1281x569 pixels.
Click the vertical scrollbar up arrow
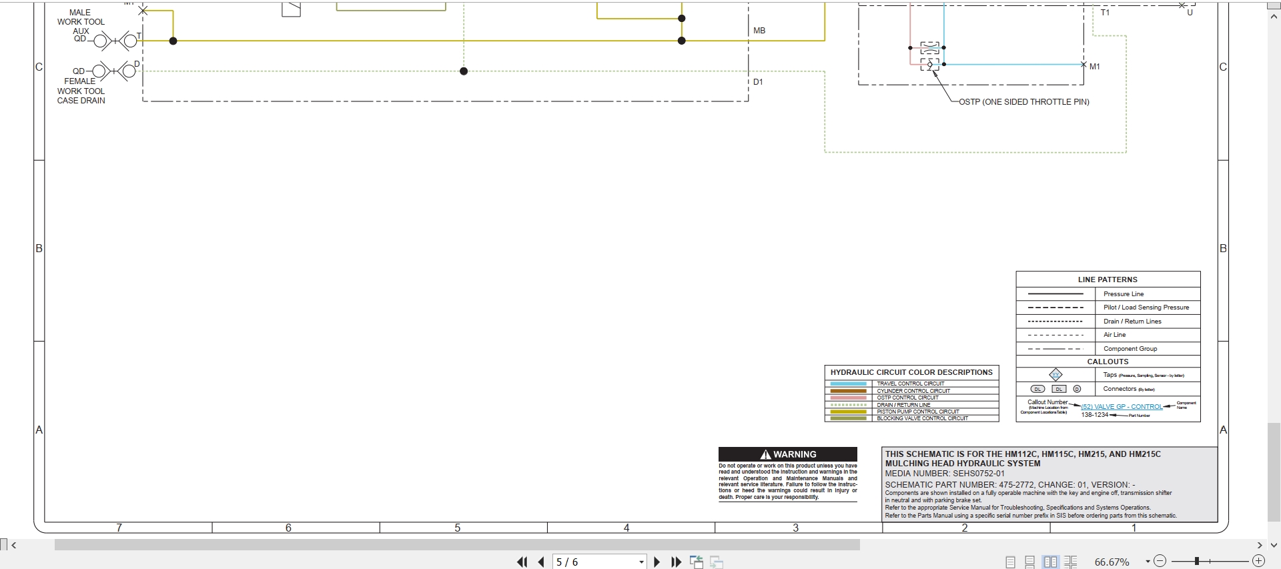tap(1274, 17)
